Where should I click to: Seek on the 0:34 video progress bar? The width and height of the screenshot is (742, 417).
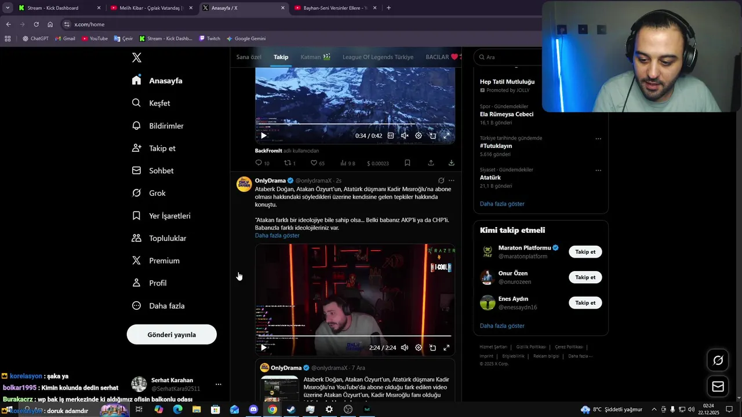[355, 124]
